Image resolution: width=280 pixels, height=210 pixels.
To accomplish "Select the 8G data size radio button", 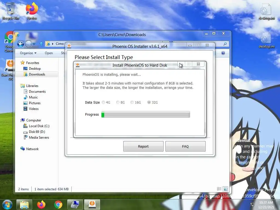I will (x=118, y=102).
